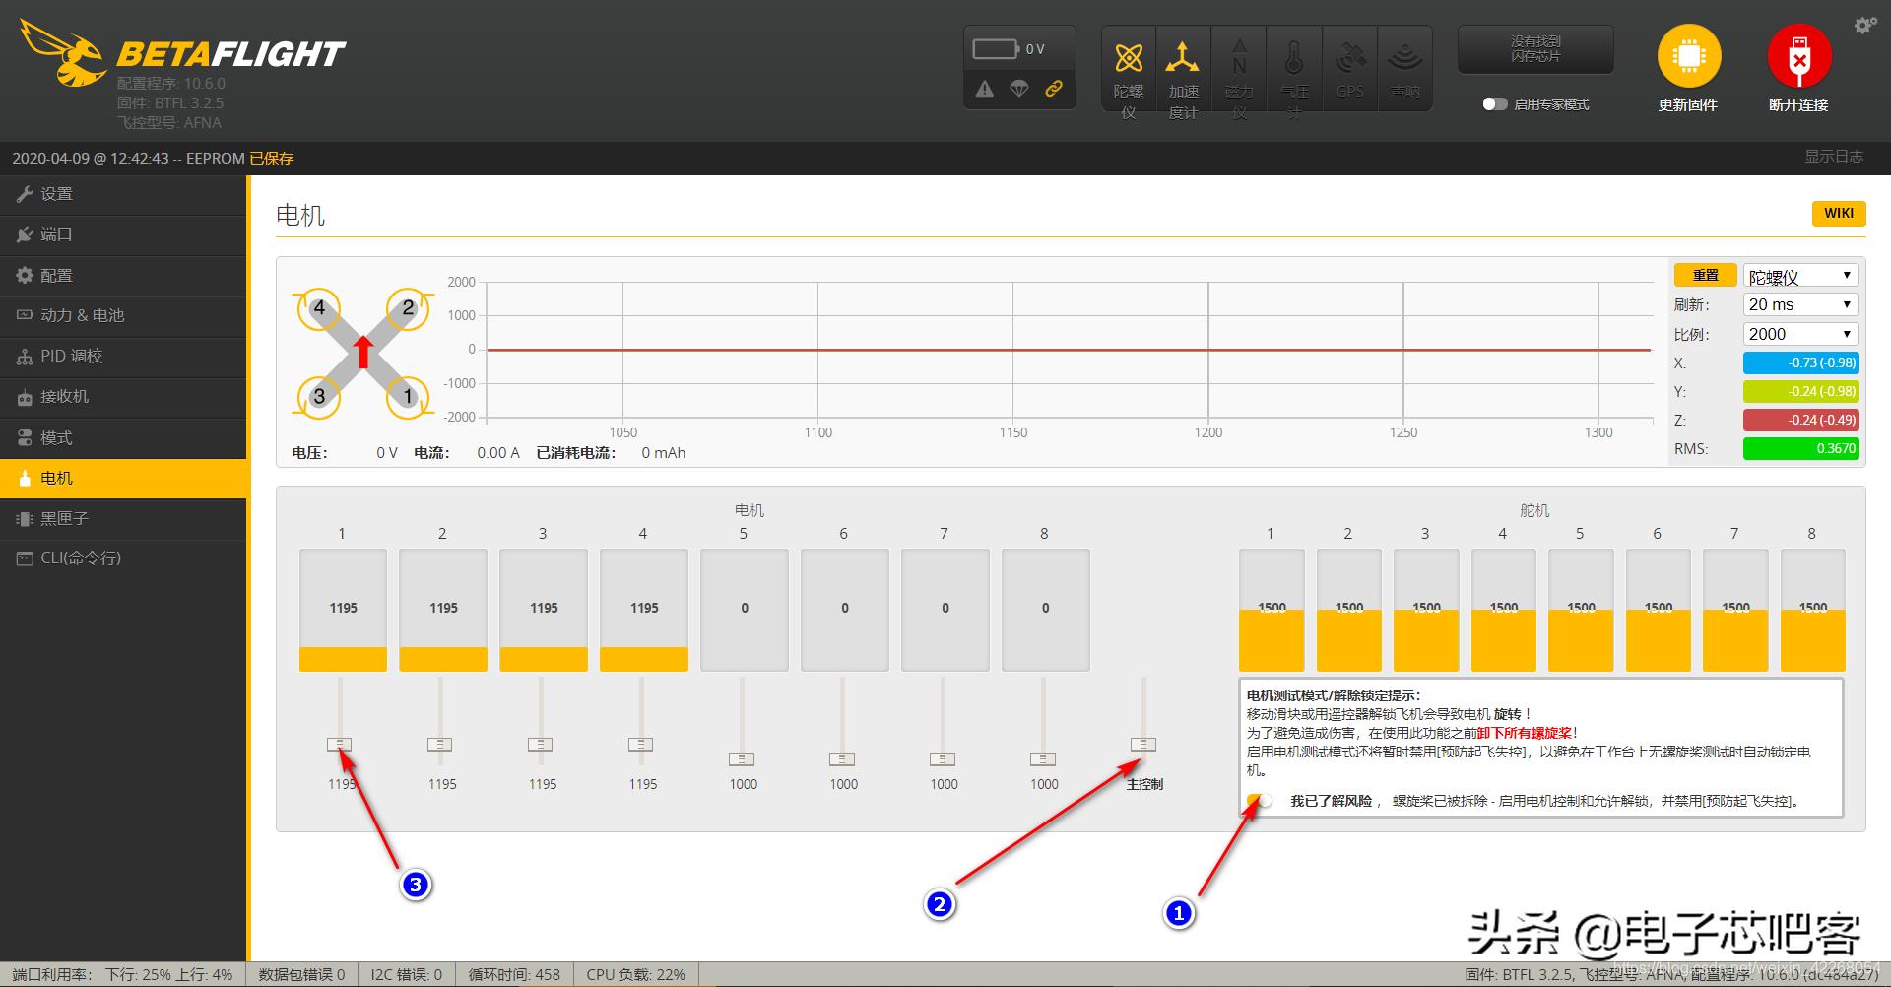This screenshot has height=987, width=1891.
Task: Click the 重置 reset button
Action: (x=1705, y=276)
